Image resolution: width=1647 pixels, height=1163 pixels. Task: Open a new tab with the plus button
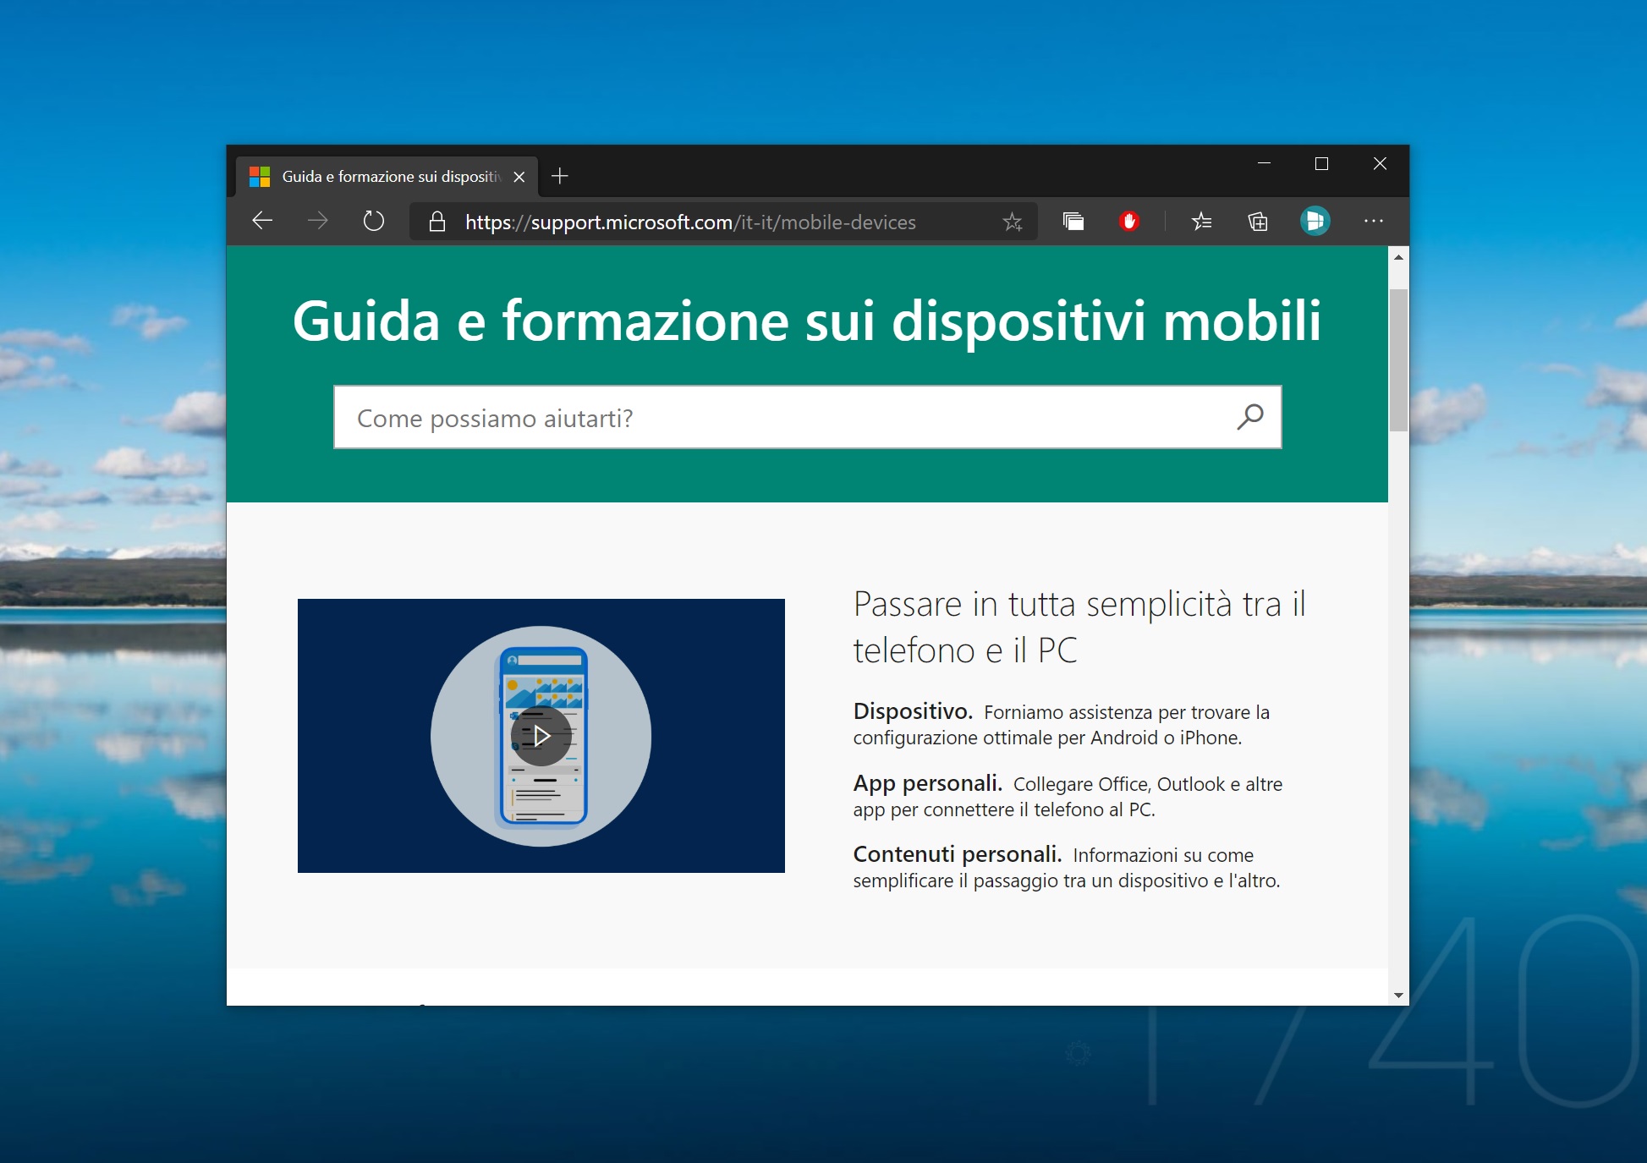[559, 176]
